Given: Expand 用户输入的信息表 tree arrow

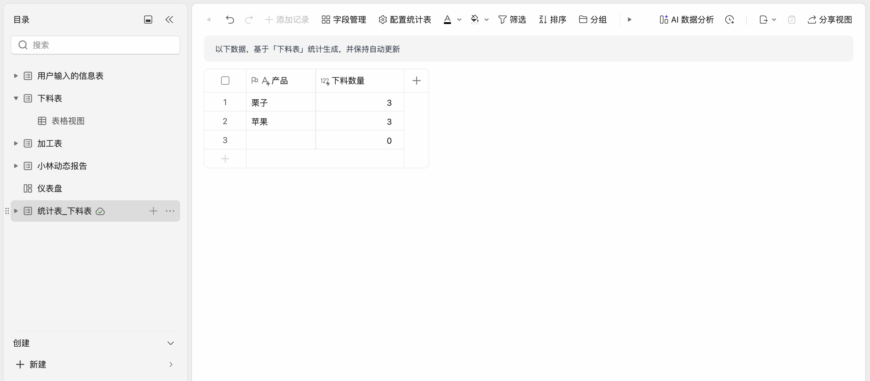Looking at the screenshot, I should click(x=15, y=76).
